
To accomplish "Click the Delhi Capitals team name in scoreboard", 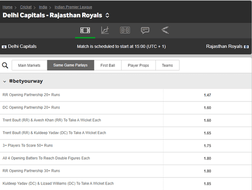I will (22, 47).
